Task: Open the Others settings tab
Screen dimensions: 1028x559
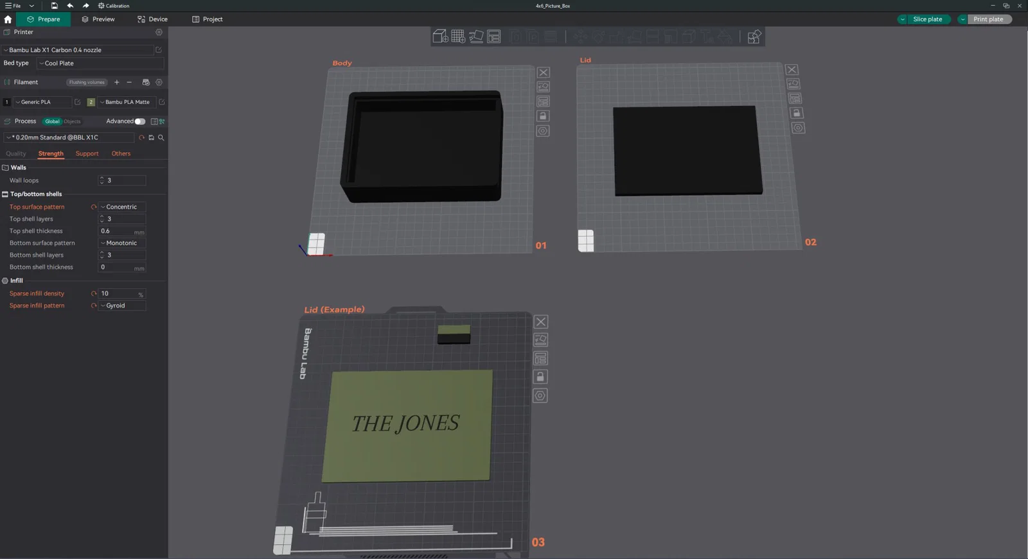Action: coord(121,154)
